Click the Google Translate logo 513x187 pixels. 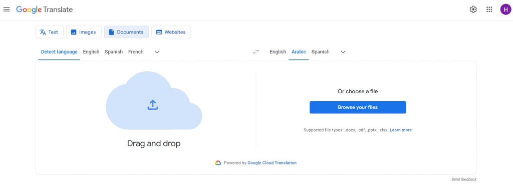pyautogui.click(x=45, y=9)
